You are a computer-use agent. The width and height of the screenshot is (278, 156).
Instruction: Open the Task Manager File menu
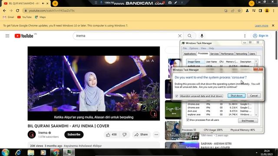[x=185, y=48]
